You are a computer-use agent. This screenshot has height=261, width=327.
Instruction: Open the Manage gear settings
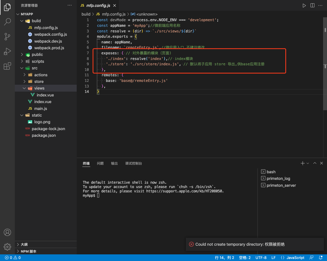pyautogui.click(x=7, y=247)
